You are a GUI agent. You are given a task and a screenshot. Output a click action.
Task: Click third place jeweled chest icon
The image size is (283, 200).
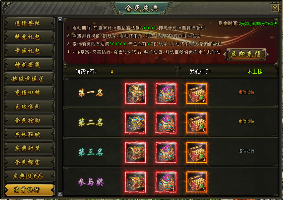tap(166, 153)
